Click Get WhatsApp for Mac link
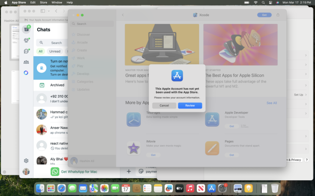The image size is (315, 196). tap(79, 172)
